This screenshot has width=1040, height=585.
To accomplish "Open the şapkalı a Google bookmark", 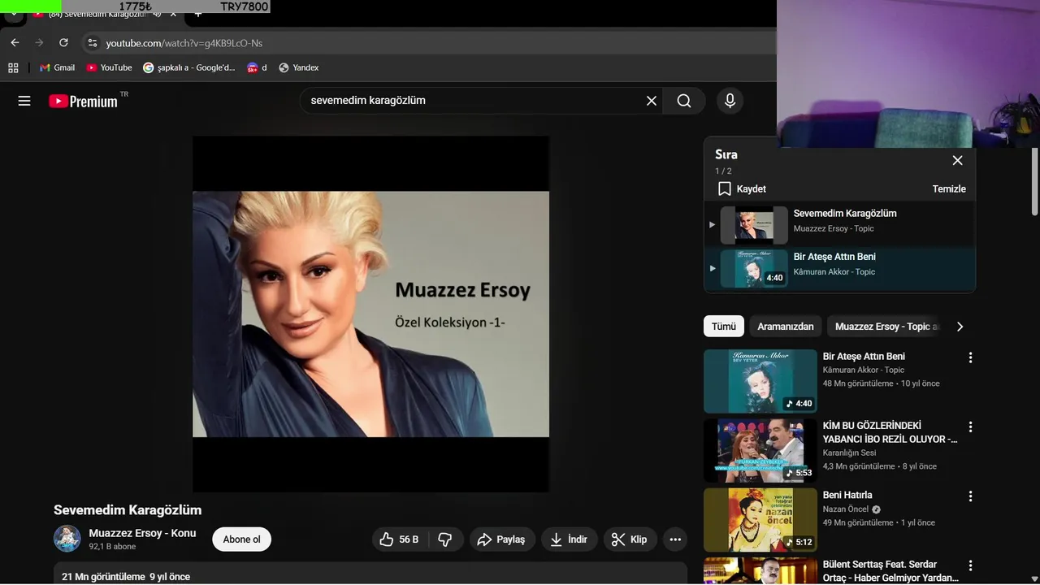I will point(189,67).
